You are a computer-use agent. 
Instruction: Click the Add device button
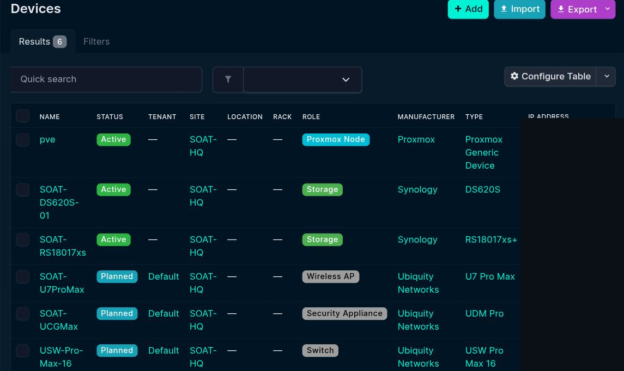click(468, 9)
